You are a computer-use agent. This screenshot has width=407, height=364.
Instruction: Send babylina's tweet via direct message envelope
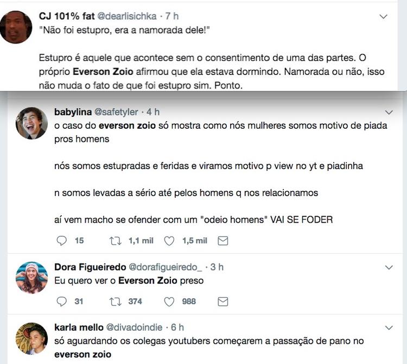222,241
